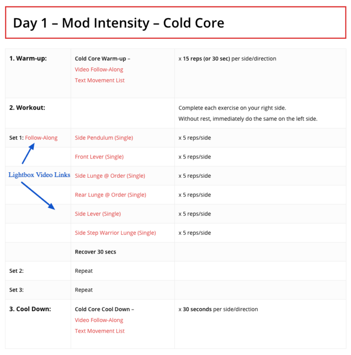This screenshot has width=351, height=355.
Task: Click the 'Recover 30 secs' cell
Action: (95, 252)
